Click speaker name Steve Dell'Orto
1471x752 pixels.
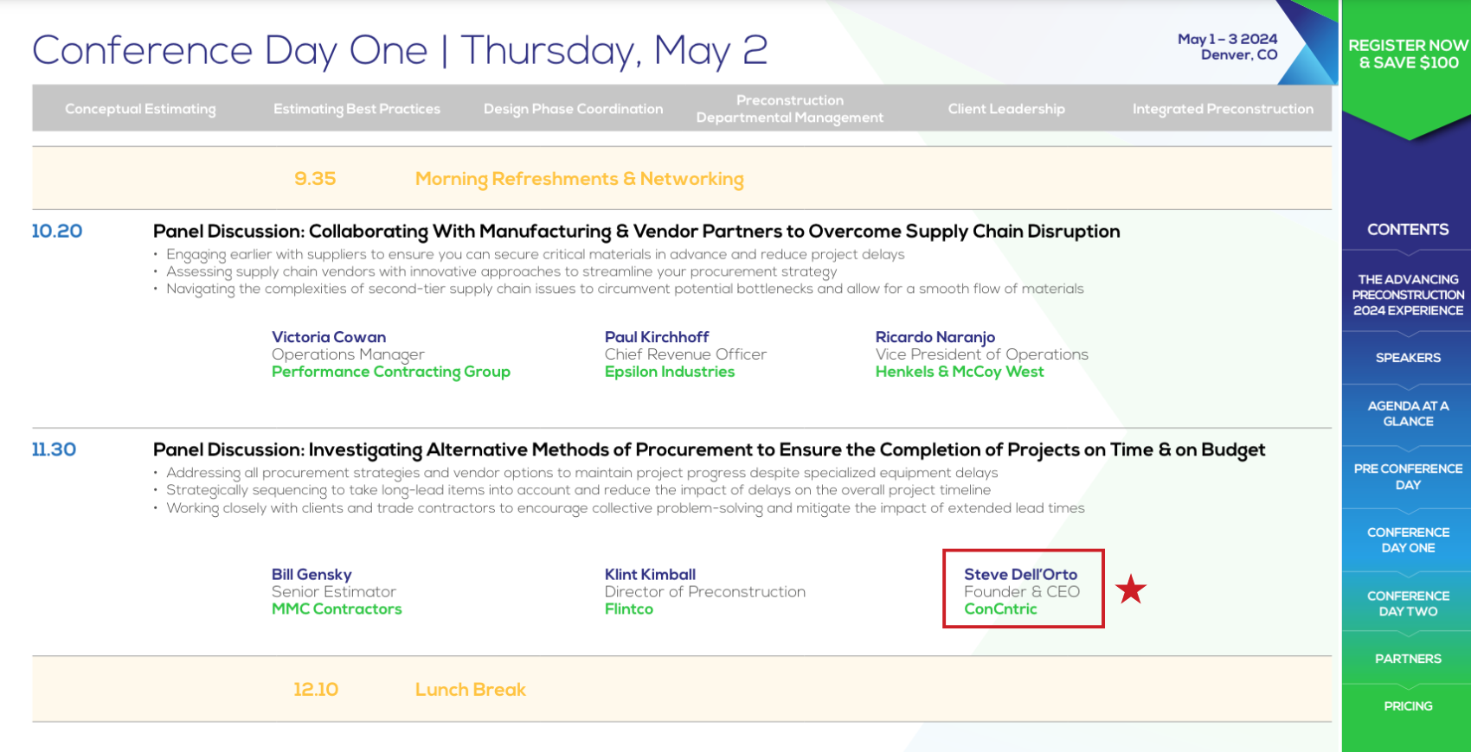coord(1020,575)
